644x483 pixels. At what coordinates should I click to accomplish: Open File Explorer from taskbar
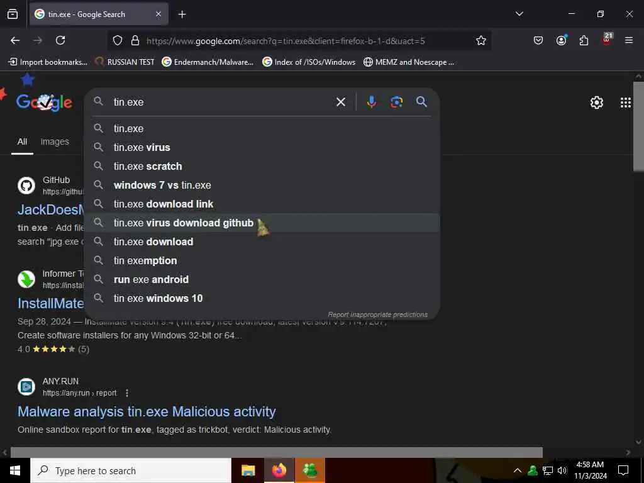coord(248,470)
